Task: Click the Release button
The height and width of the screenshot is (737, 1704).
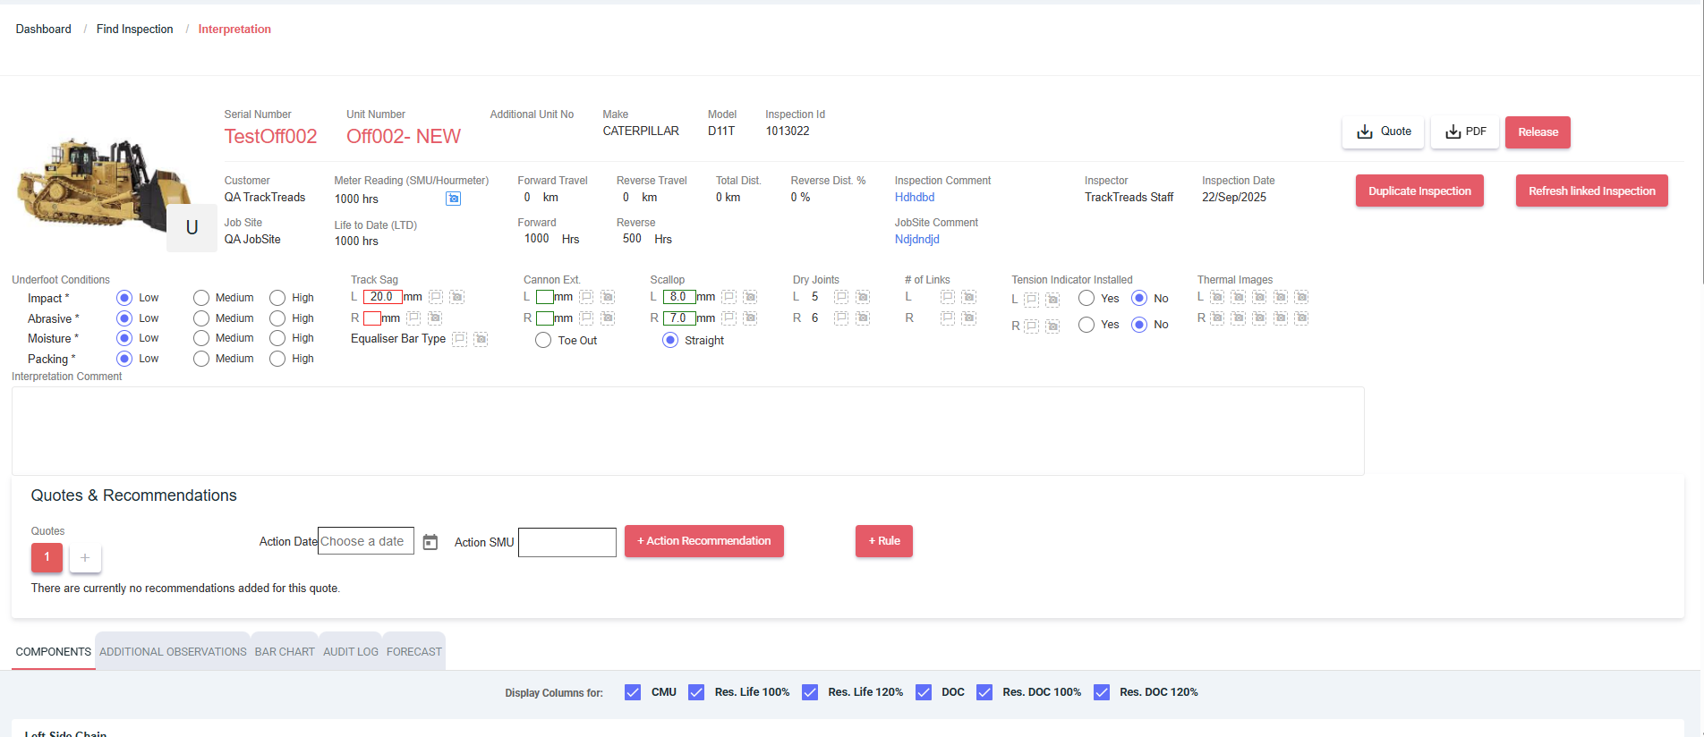Action: [1538, 132]
